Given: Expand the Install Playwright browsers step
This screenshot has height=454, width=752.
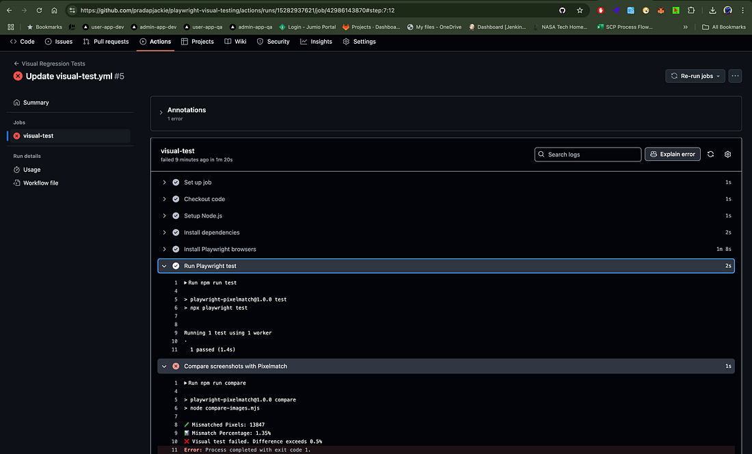Looking at the screenshot, I should [x=165, y=250].
